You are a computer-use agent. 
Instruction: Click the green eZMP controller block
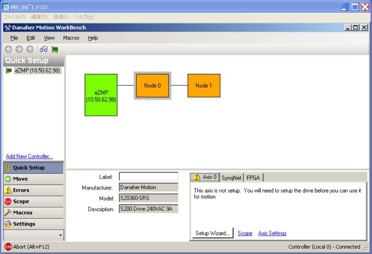[101, 95]
